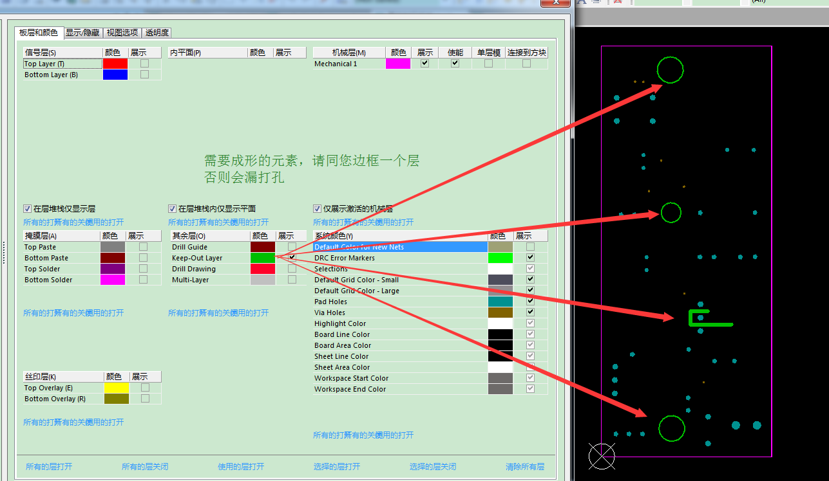
Task: Pick the blue Bottom Layer color swatch
Action: pos(115,75)
